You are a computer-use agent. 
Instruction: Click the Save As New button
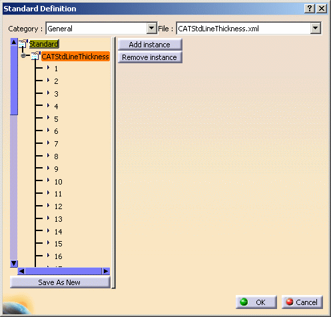60,282
